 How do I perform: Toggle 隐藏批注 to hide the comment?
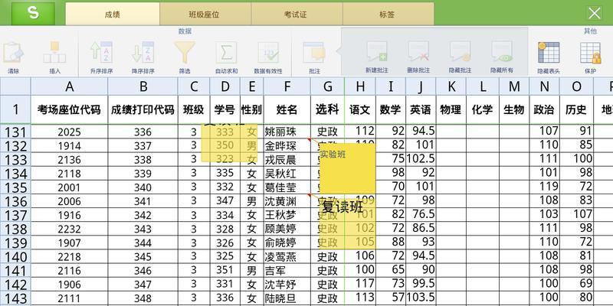coord(461,55)
